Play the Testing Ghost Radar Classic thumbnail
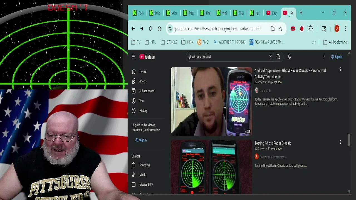The height and width of the screenshot is (200, 356). tap(211, 167)
